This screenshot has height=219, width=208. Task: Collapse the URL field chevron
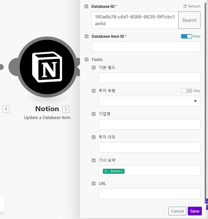[94, 184]
